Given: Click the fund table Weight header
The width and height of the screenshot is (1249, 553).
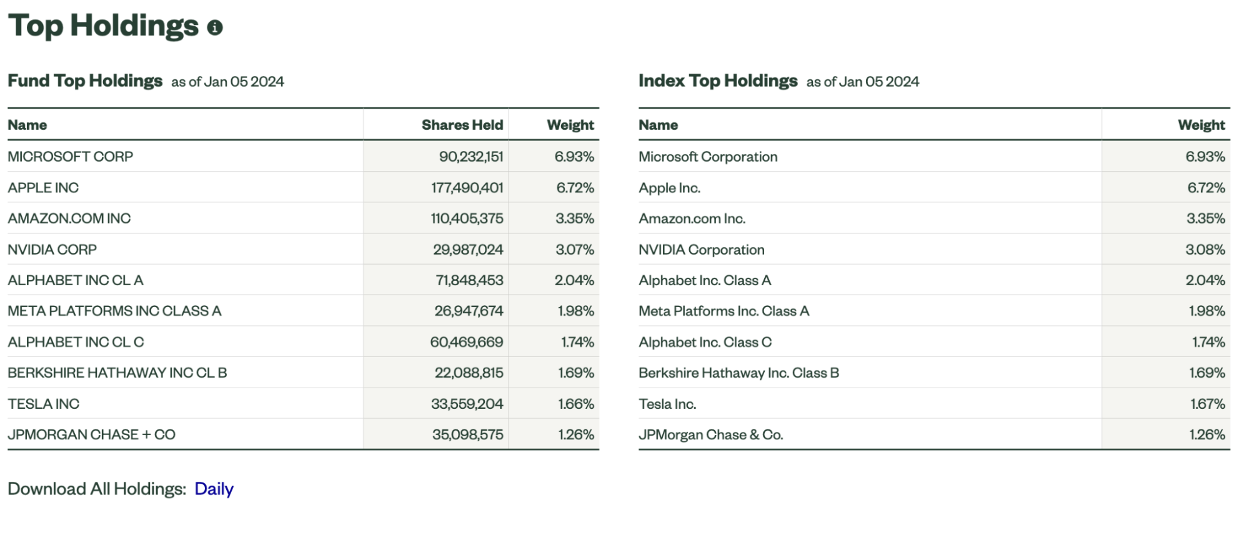Looking at the screenshot, I should [x=570, y=125].
